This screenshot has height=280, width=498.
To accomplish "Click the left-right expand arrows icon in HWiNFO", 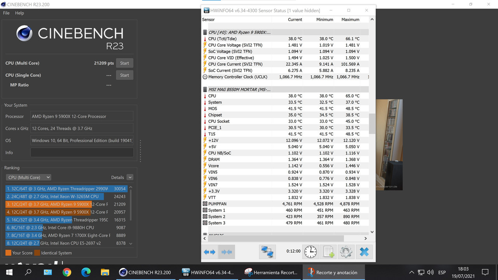I will coord(210,252).
